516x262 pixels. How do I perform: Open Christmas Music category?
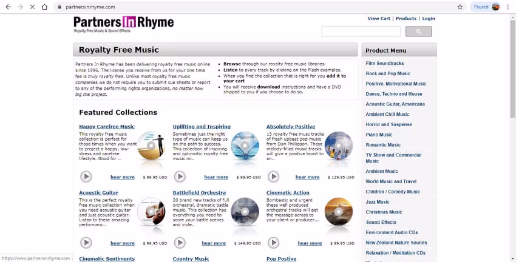click(384, 212)
